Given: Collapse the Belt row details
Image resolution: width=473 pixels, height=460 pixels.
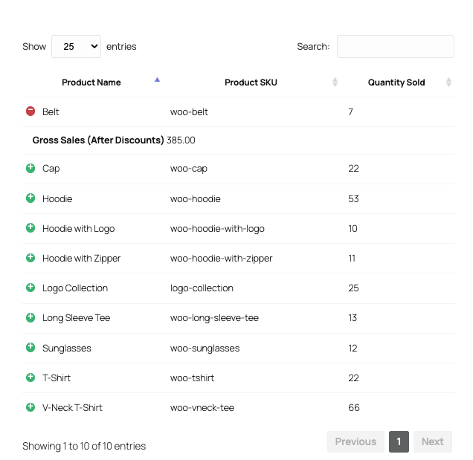Looking at the screenshot, I should click(30, 111).
